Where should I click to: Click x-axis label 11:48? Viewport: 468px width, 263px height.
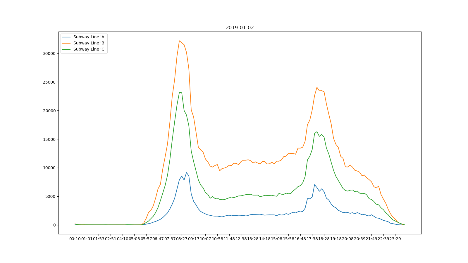coord(229,239)
